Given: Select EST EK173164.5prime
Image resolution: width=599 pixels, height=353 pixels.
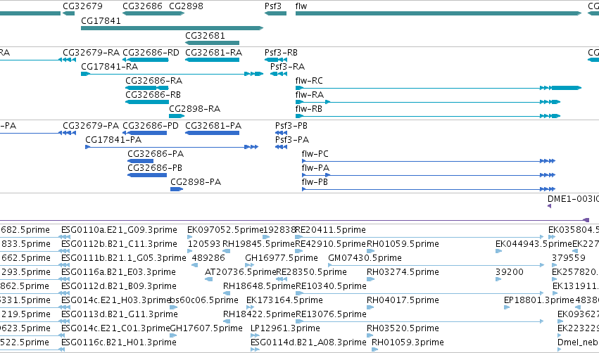Looking at the screenshot, I should (x=284, y=300).
